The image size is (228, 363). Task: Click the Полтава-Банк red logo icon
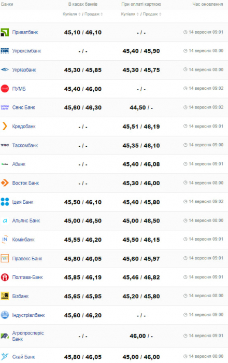[5, 277]
